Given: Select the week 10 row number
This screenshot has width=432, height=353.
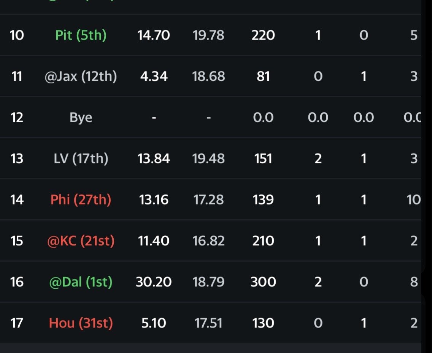Looking at the screenshot, I should pyautogui.click(x=17, y=35).
